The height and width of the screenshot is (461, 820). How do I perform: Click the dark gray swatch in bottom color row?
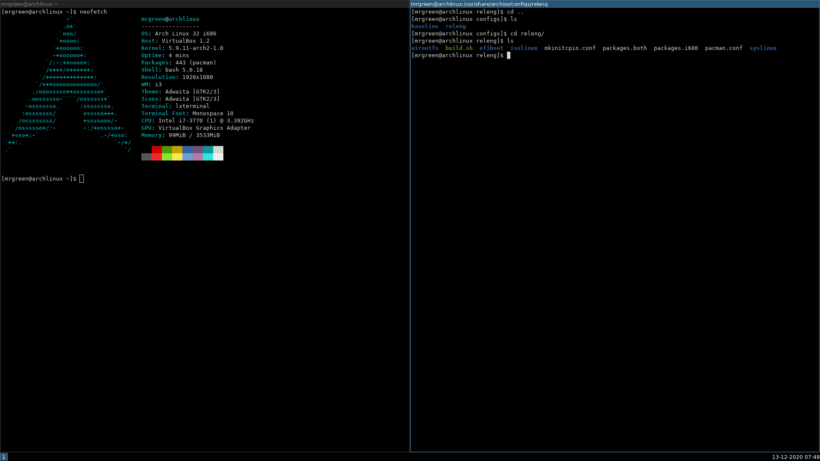146,157
